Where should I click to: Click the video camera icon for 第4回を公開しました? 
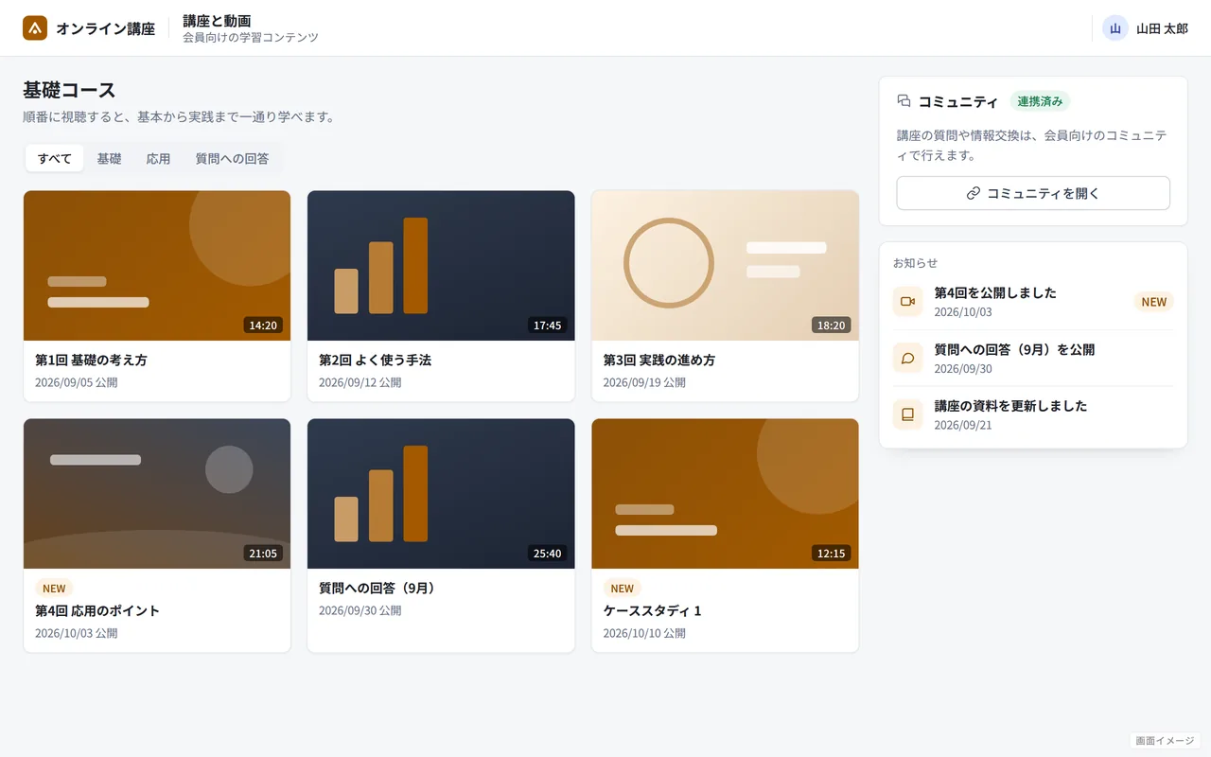[x=907, y=302]
